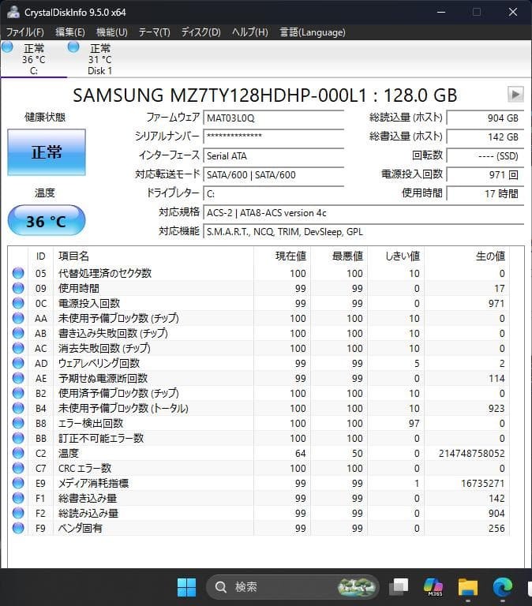Click the 生の値 column header

pos(490,256)
